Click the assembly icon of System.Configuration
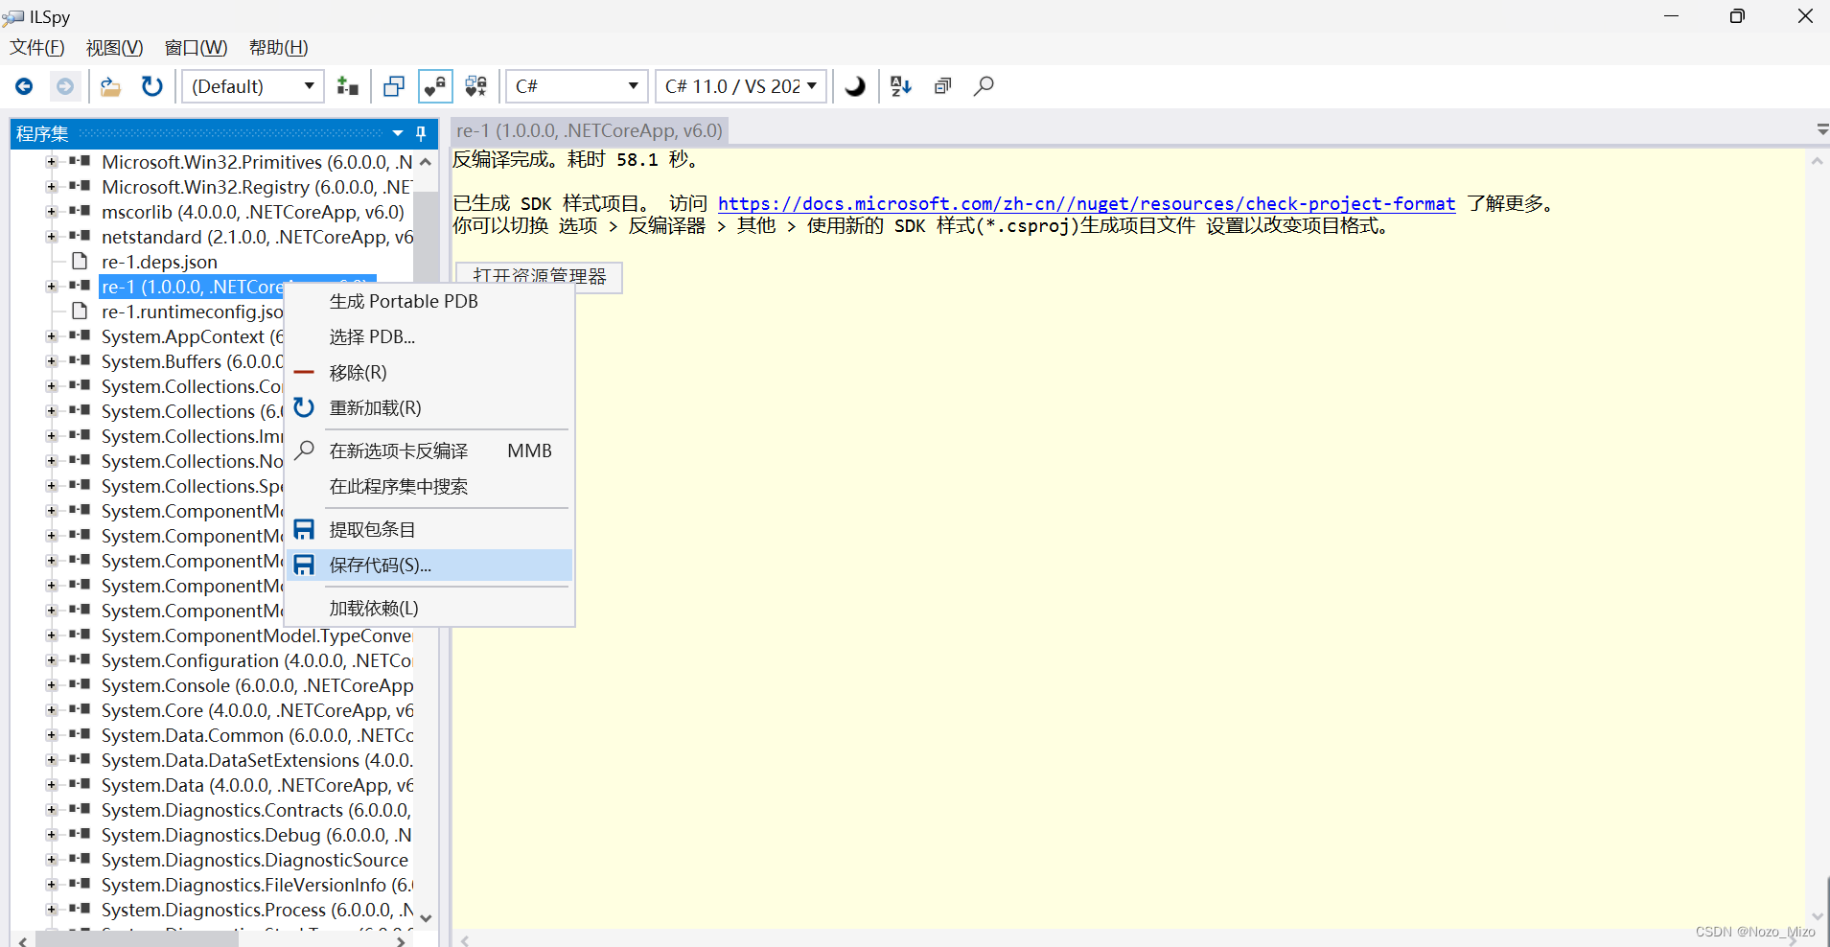The width and height of the screenshot is (1830, 947). (x=80, y=660)
